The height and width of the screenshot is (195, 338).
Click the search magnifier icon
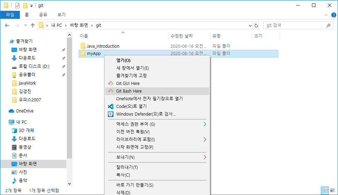pos(328,25)
